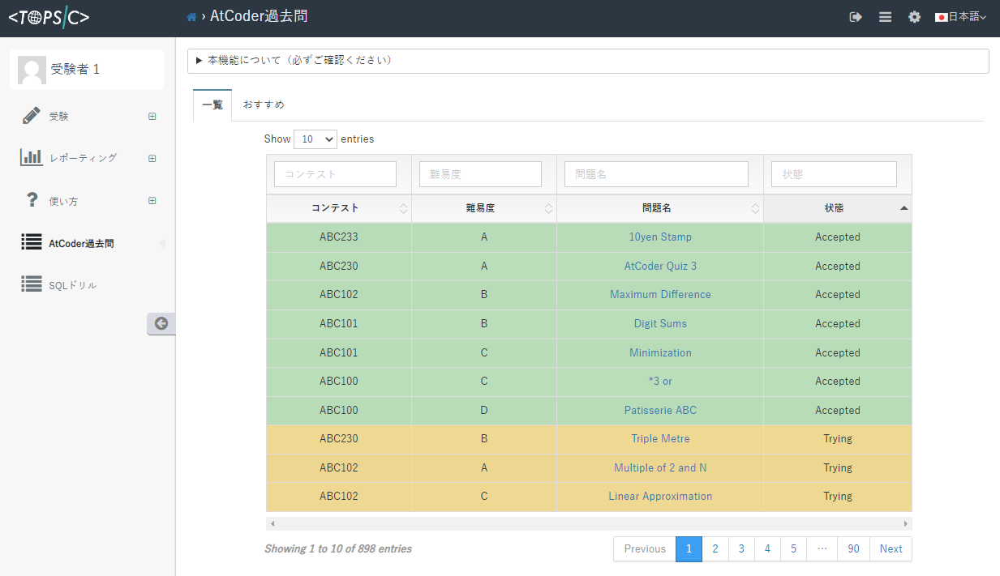Screen dimensions: 1000x576
Task: Focus the 問題名 filter field
Action: pyautogui.click(x=656, y=174)
